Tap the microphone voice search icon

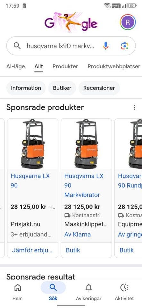105,46
